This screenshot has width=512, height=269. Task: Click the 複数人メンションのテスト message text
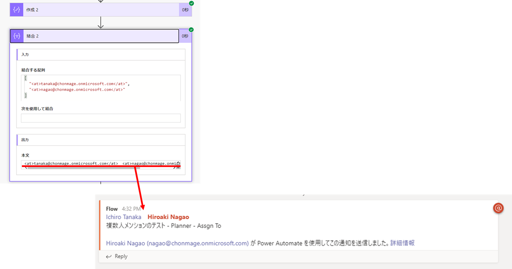point(164,226)
